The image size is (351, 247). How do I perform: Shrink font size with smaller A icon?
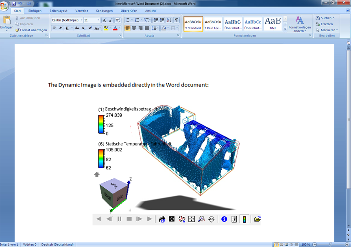tap(111, 20)
